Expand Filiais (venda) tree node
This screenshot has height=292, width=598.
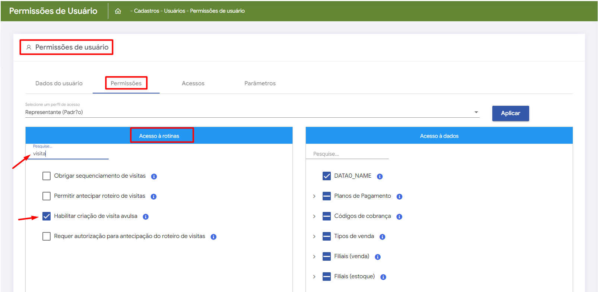tap(314, 257)
